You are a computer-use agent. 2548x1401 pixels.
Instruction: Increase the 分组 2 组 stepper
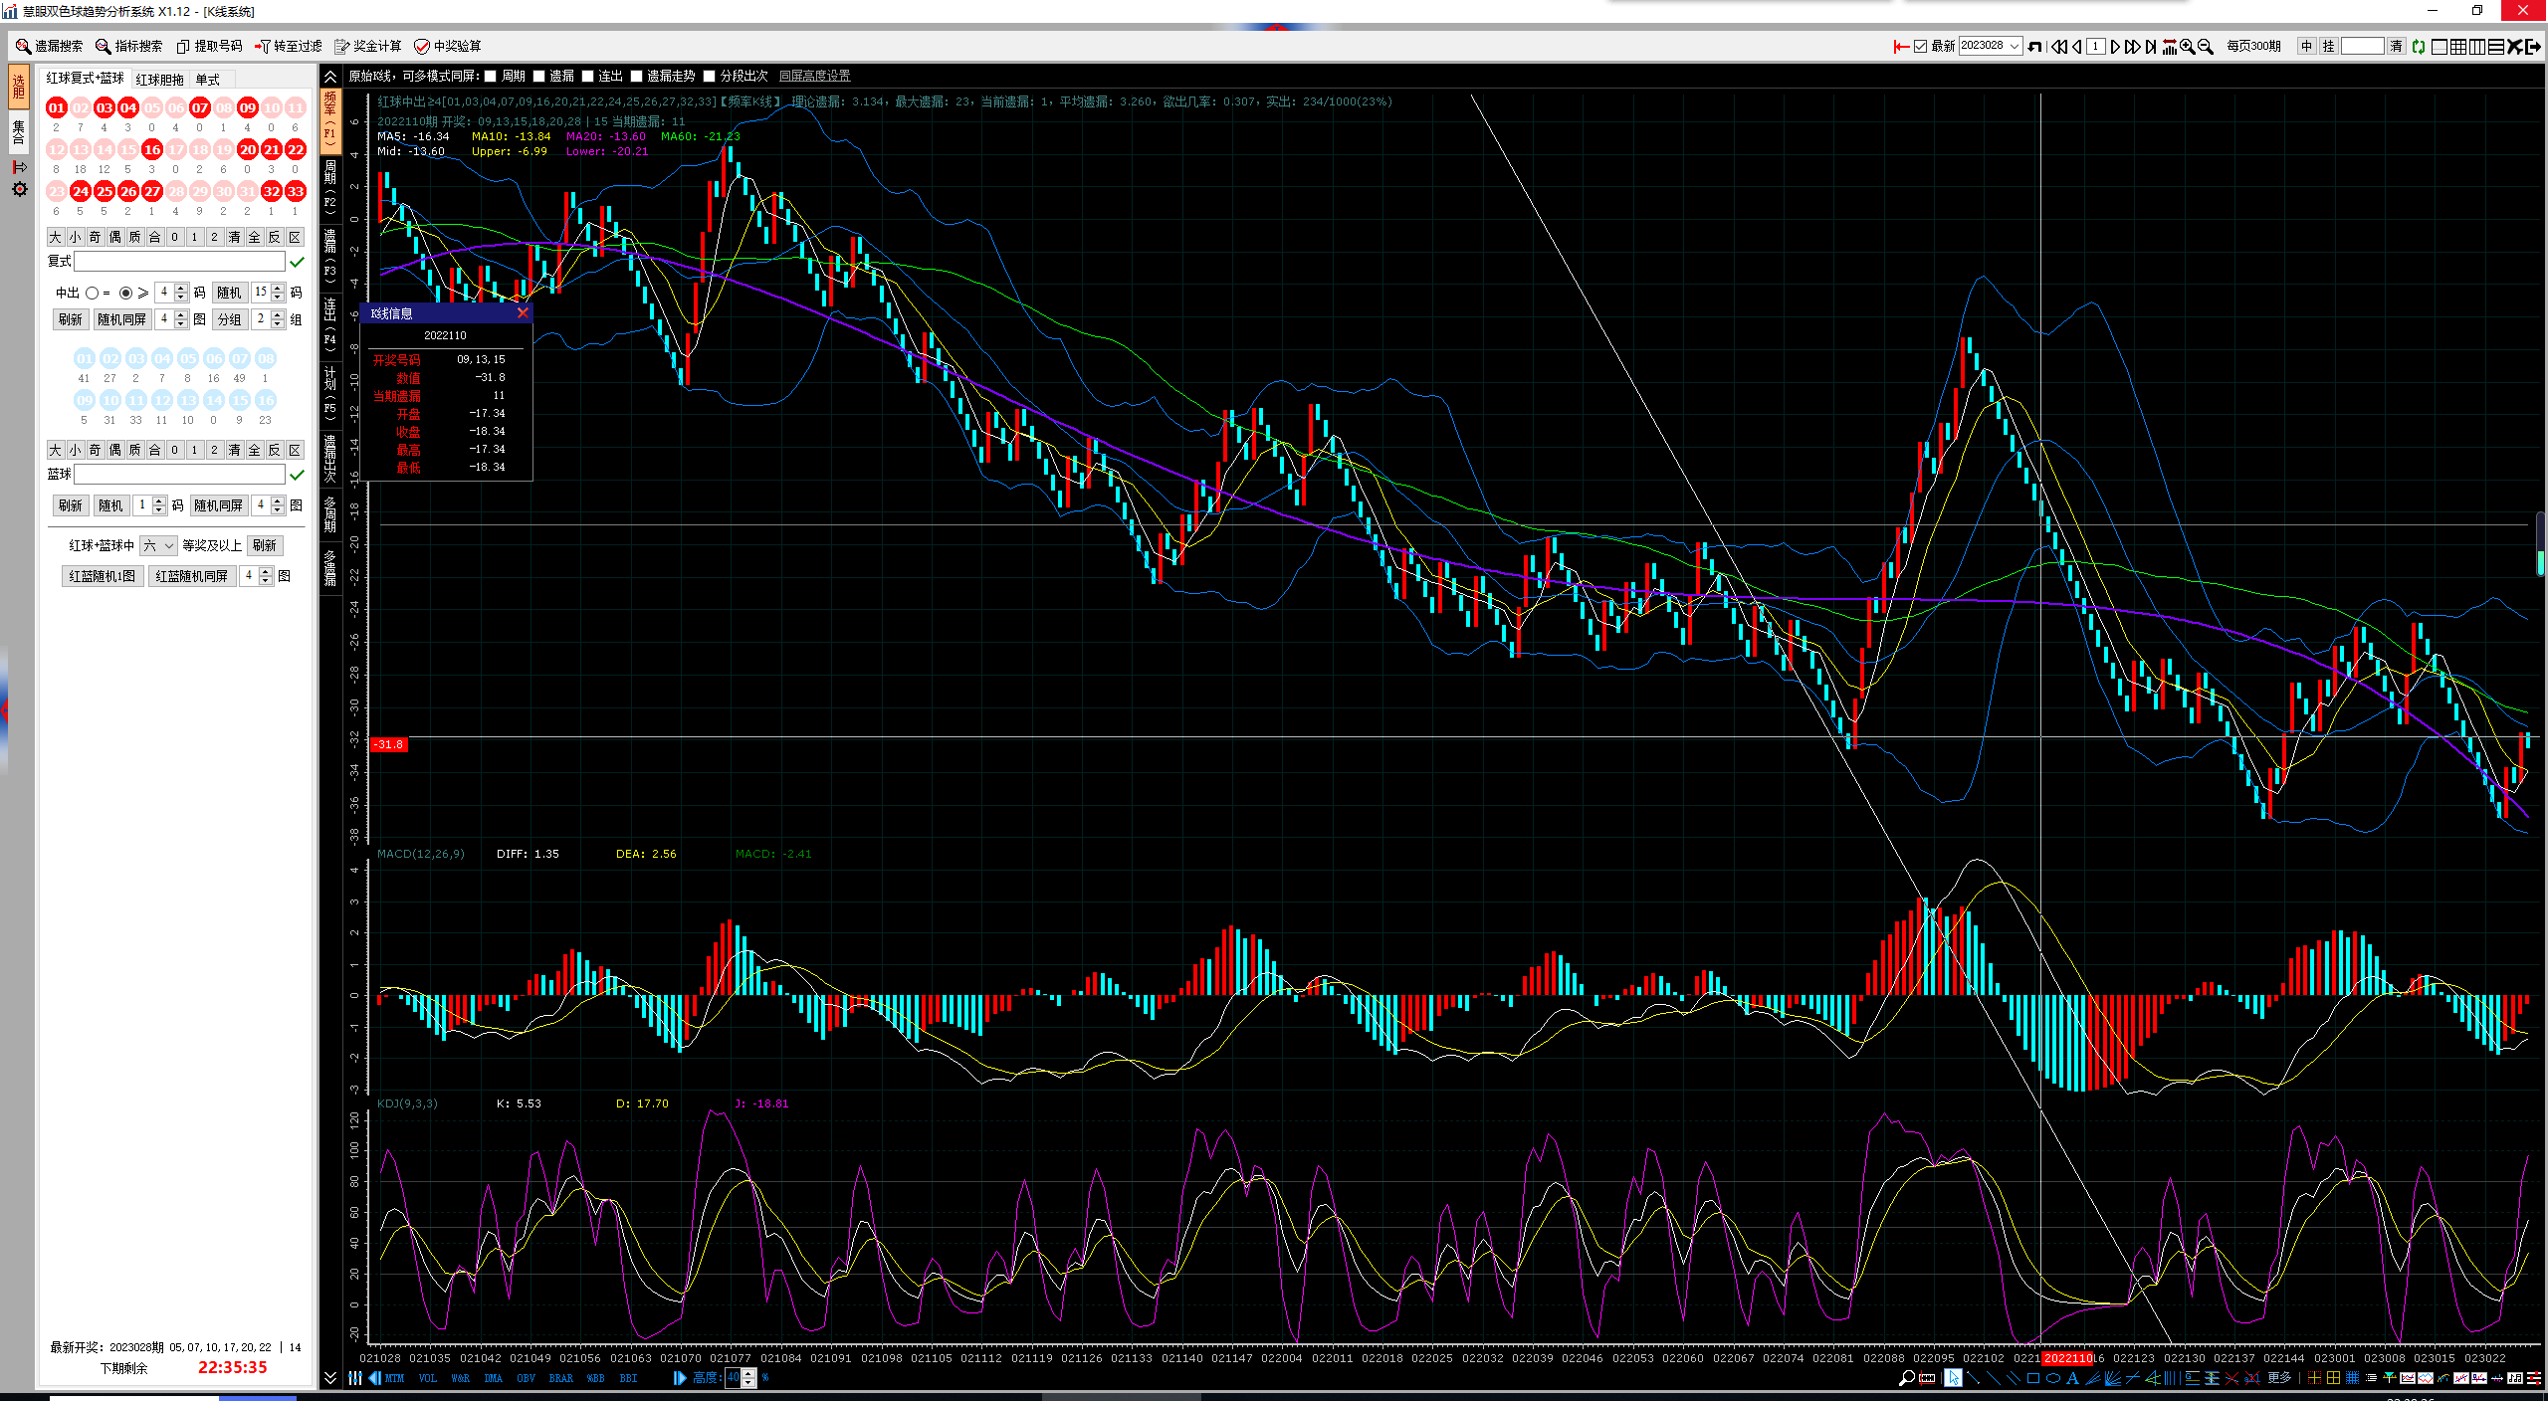point(278,315)
